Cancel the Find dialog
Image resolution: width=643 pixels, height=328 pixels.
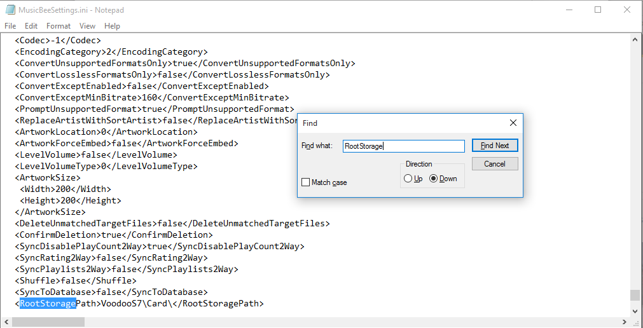(x=495, y=164)
